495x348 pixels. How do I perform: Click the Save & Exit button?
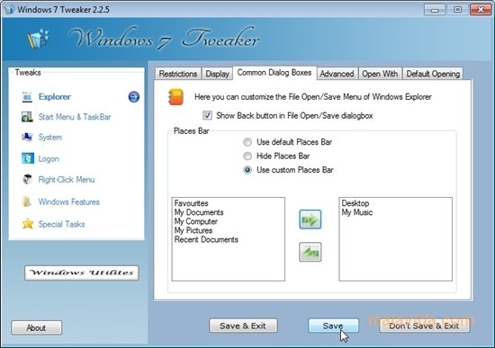(243, 326)
